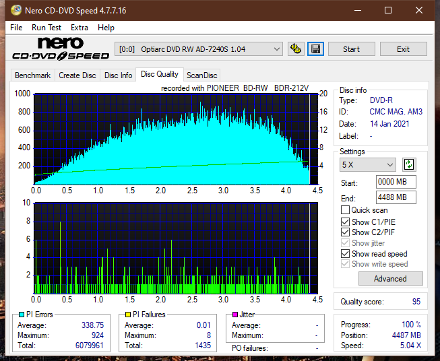Click the Nero CD-DVD Speed logo
The image size is (440, 361).
(x=61, y=48)
